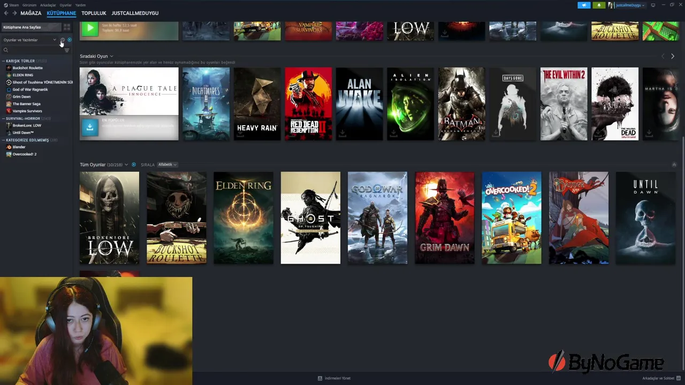
Task: Open the Tüm Oyunlar shelf dropdown arrow
Action: [x=126, y=165]
